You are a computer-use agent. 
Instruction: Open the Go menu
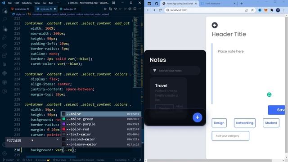(x=44, y=3)
